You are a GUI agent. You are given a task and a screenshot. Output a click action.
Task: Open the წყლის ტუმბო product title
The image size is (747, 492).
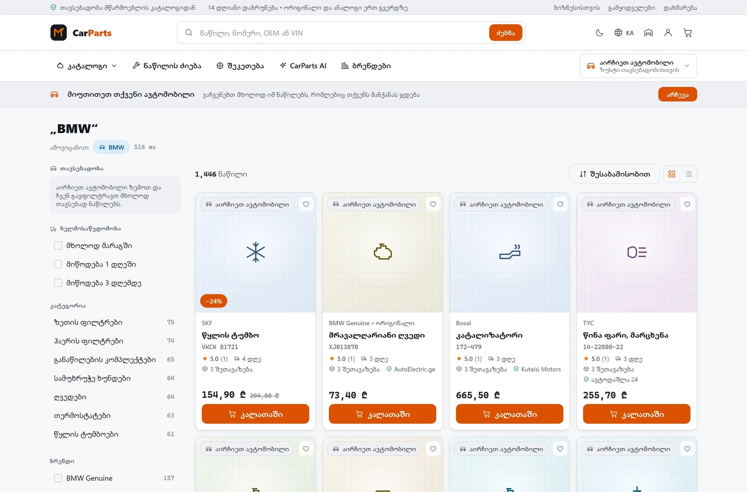(x=230, y=335)
